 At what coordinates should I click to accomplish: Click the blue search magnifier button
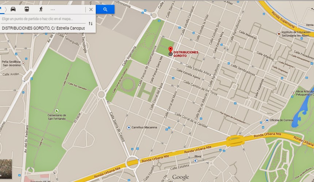pos(105,9)
